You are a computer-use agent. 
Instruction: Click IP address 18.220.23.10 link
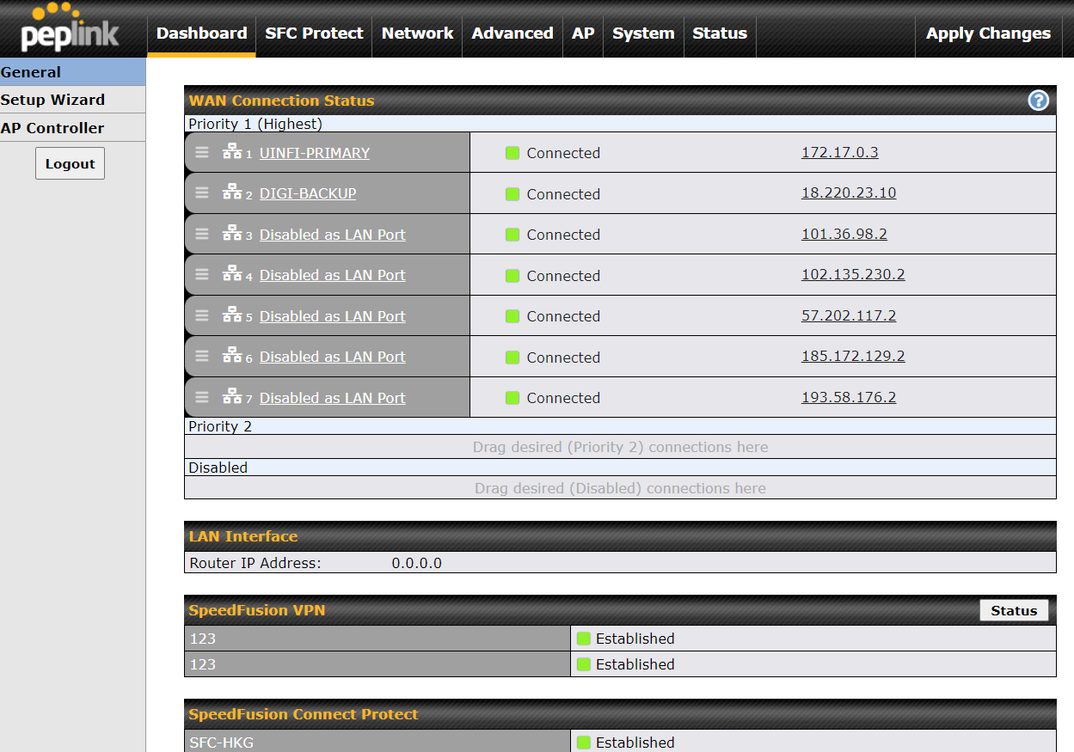(849, 193)
